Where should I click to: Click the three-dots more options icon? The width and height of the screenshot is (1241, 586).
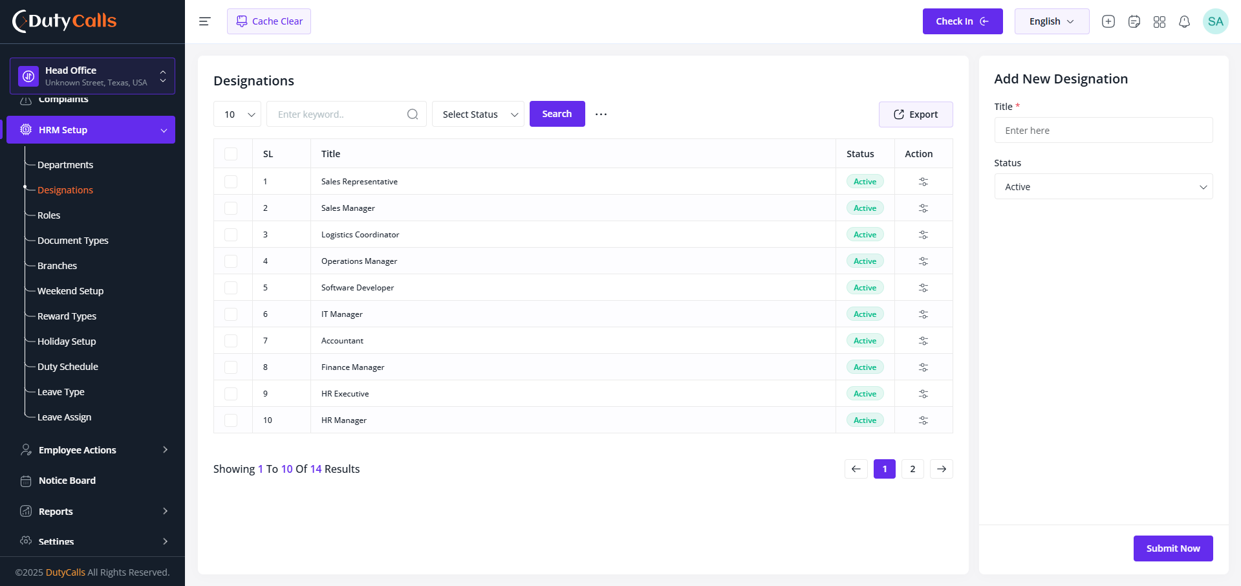pos(601,114)
